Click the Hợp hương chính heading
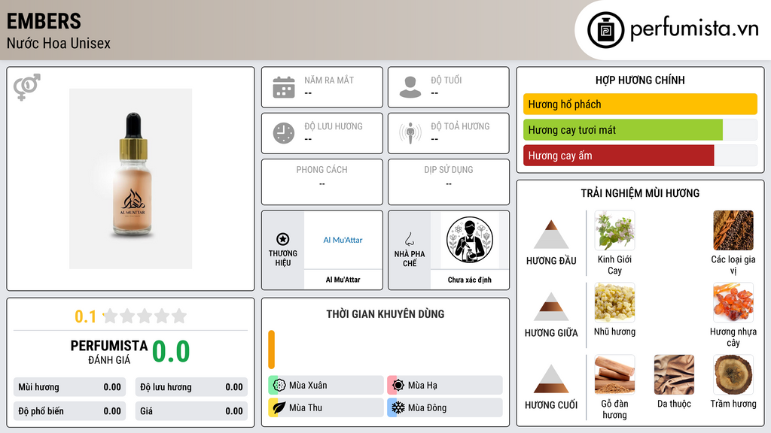 point(640,80)
